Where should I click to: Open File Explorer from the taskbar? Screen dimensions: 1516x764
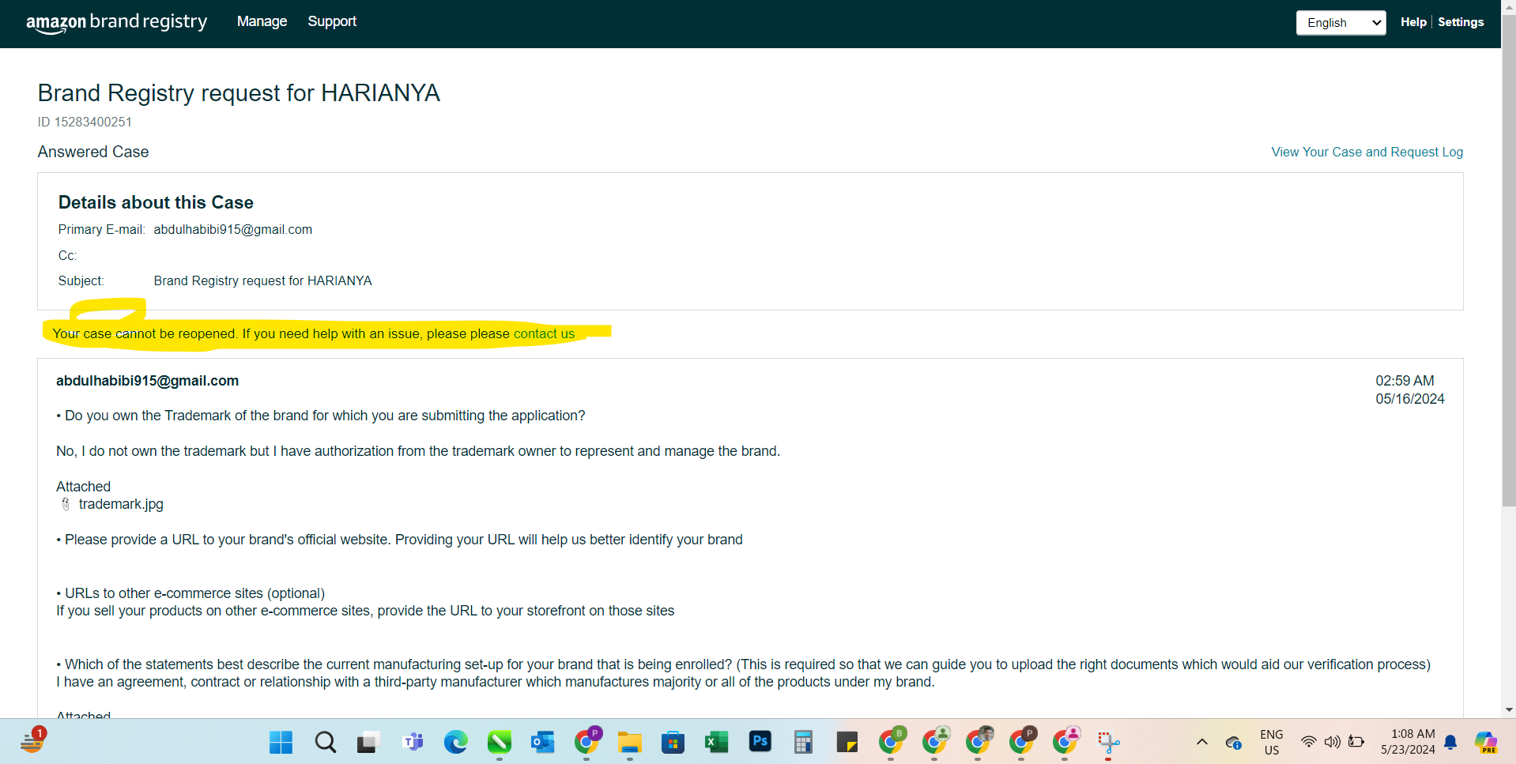629,742
